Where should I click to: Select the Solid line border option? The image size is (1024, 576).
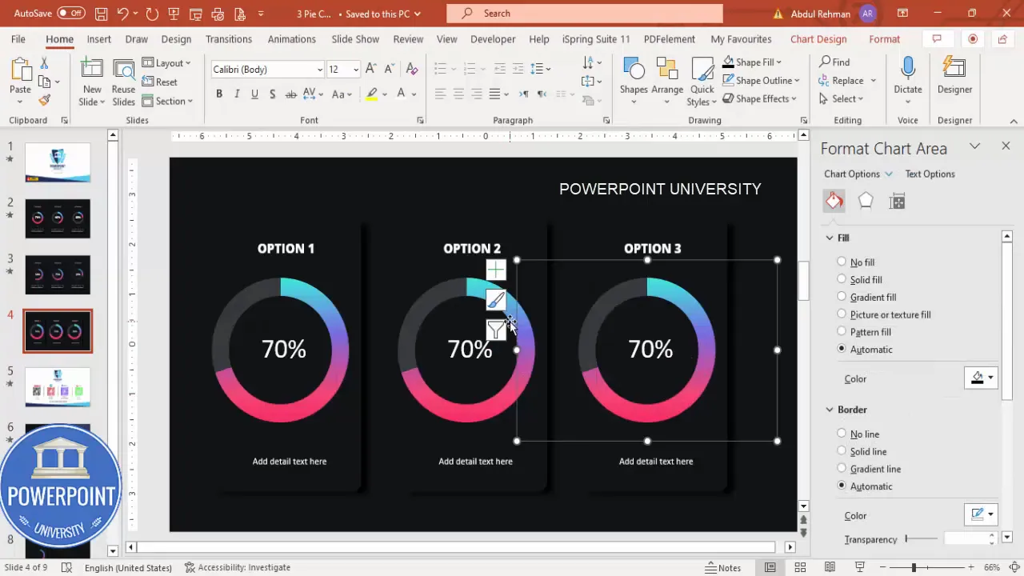[842, 451]
